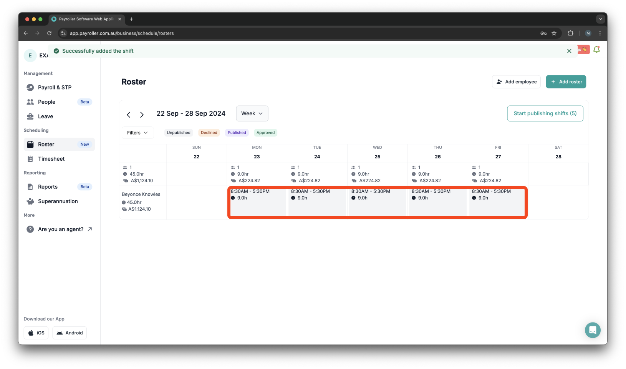
Task: Click the Add roster button
Action: point(566,82)
